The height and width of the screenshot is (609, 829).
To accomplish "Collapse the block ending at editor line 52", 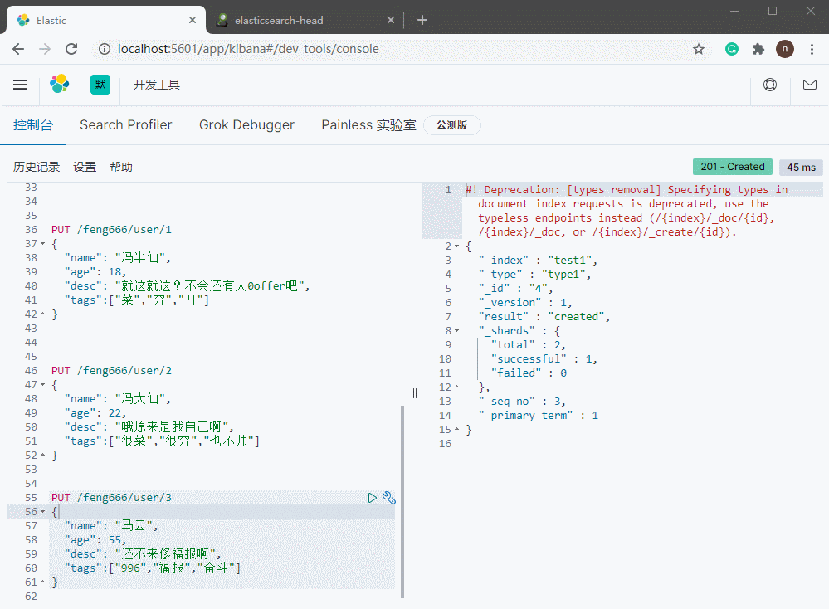I will click(x=43, y=456).
